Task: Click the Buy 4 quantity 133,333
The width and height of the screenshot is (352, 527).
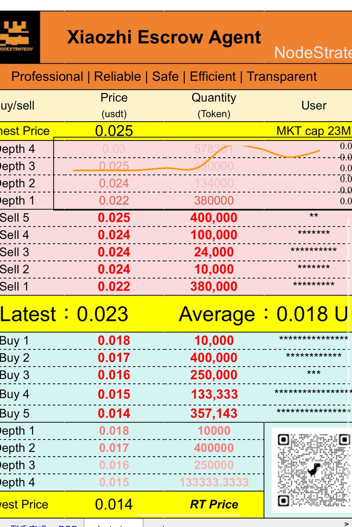Action: click(214, 394)
